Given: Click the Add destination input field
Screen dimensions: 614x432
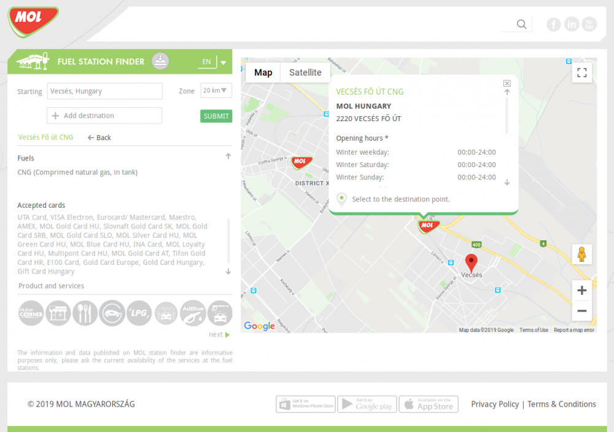Looking at the screenshot, I should (104, 116).
